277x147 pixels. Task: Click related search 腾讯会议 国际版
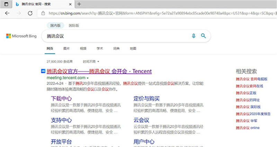(x=248, y=107)
